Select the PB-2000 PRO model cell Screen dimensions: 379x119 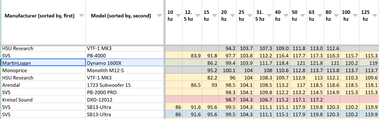tap(125, 92)
